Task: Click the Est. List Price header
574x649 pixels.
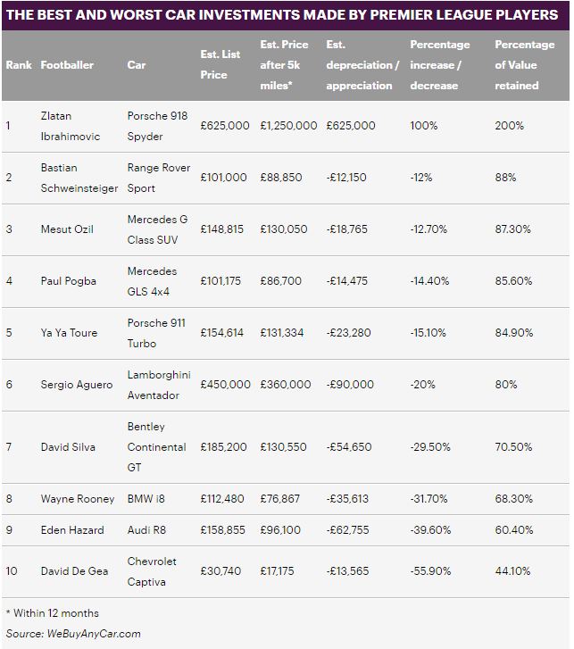Action: (220, 65)
